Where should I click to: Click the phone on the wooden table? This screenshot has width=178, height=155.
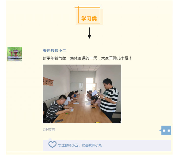click(x=59, y=121)
